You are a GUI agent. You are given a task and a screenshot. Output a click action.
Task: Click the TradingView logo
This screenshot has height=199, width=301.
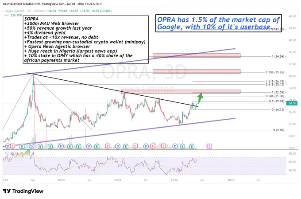[23, 191]
